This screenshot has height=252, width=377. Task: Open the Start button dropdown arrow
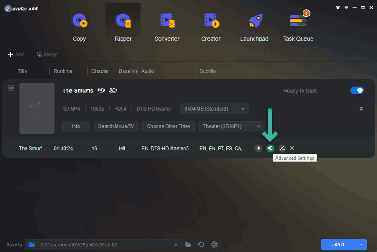(361, 244)
